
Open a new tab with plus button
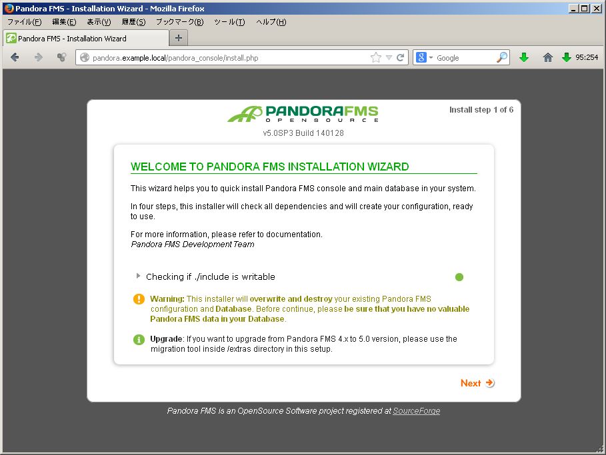click(179, 38)
